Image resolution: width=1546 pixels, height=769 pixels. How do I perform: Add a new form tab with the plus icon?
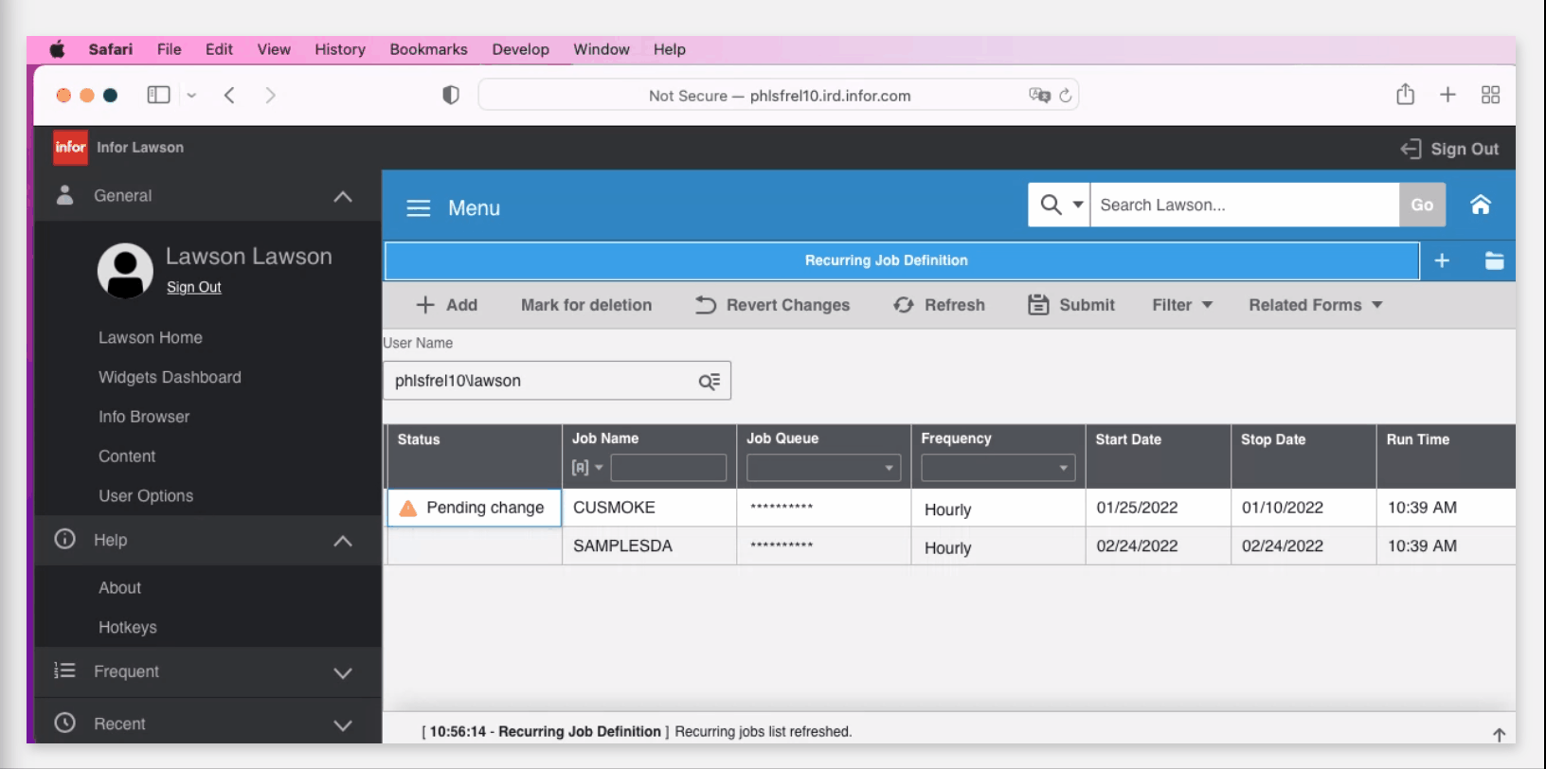pyautogui.click(x=1442, y=260)
